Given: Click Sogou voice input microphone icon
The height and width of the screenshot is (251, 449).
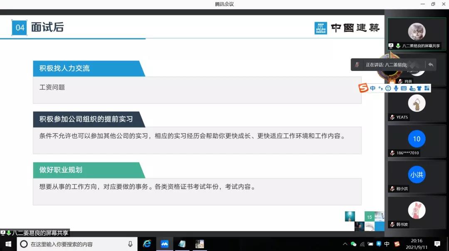Looking at the screenshot, I should tap(396, 88).
